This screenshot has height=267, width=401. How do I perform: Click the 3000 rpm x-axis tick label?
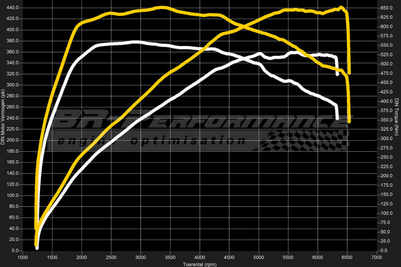140,257
